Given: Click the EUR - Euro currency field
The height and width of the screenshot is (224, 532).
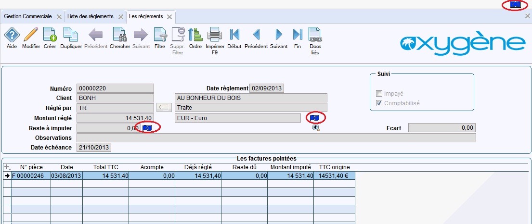Looking at the screenshot, I should pyautogui.click(x=237, y=118).
